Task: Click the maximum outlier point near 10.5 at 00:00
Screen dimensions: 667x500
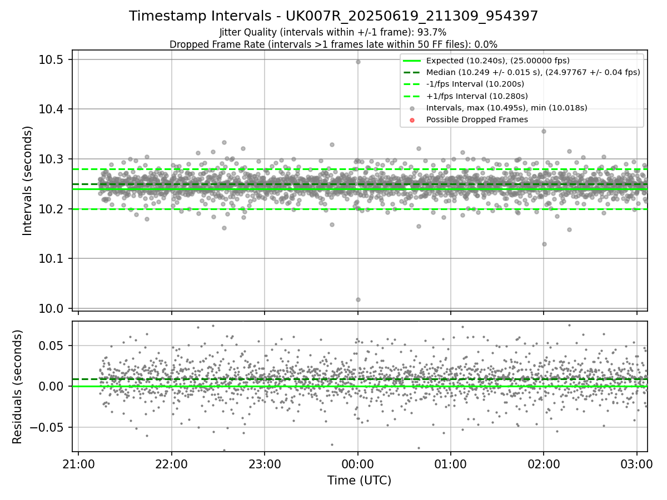Action: click(358, 62)
